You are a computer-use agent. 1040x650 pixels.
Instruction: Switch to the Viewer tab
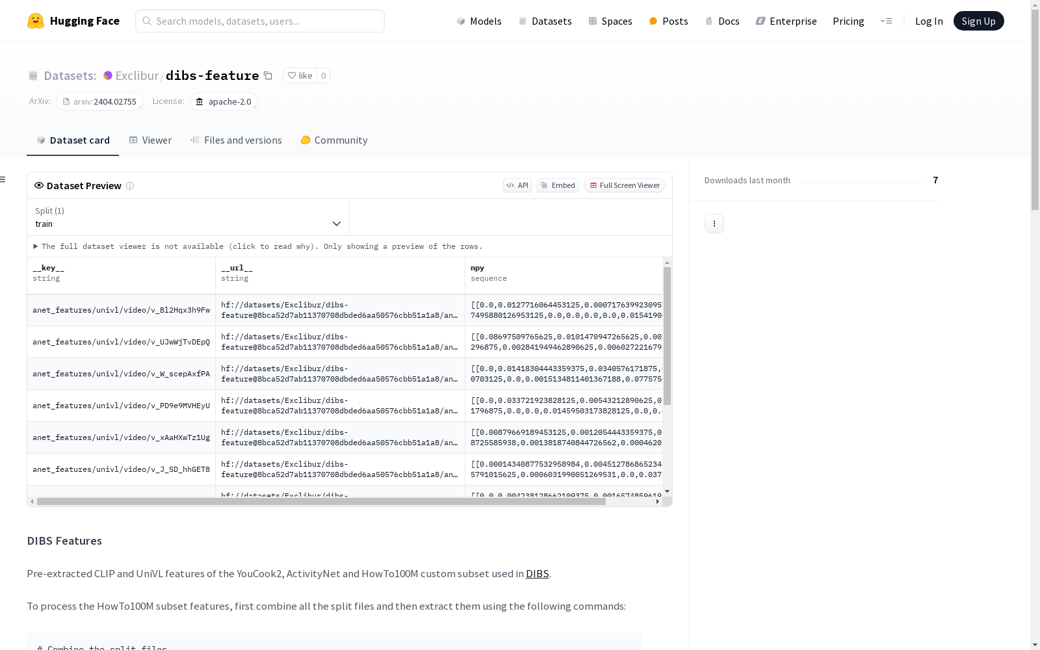tap(150, 140)
